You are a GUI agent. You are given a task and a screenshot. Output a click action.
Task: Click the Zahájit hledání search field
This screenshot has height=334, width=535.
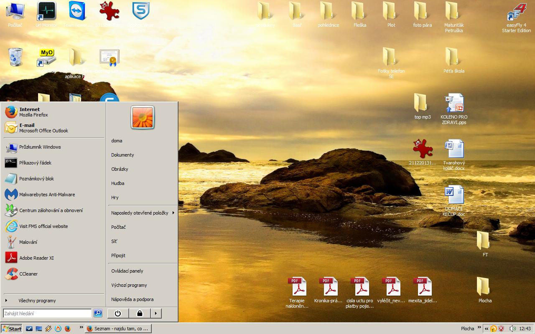[x=47, y=313]
